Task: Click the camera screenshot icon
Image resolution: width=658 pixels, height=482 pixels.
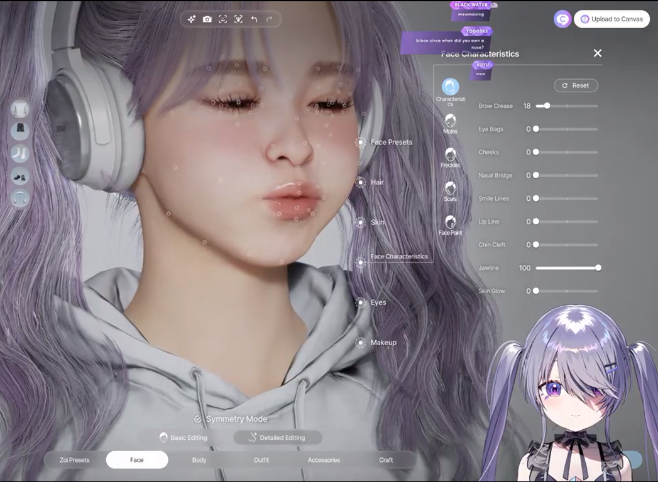Action: [x=207, y=19]
